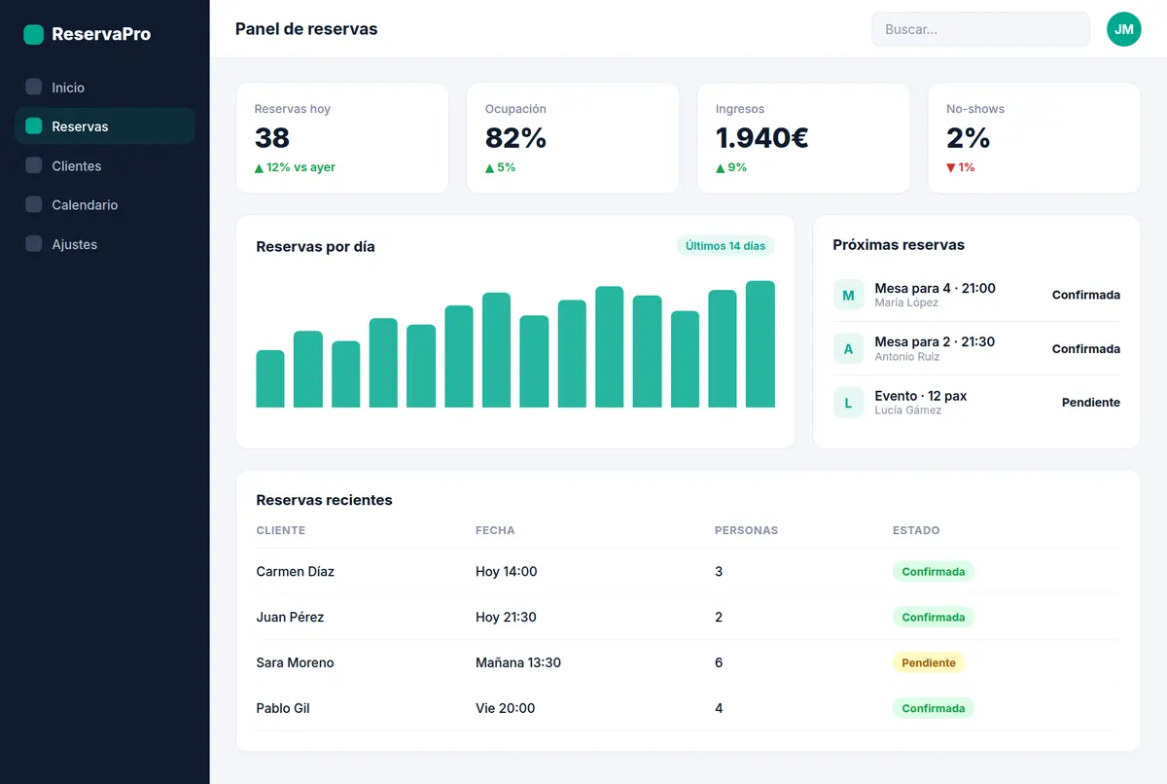The width and height of the screenshot is (1167, 784).
Task: Click the Clientes sidebar icon
Action: [33, 165]
